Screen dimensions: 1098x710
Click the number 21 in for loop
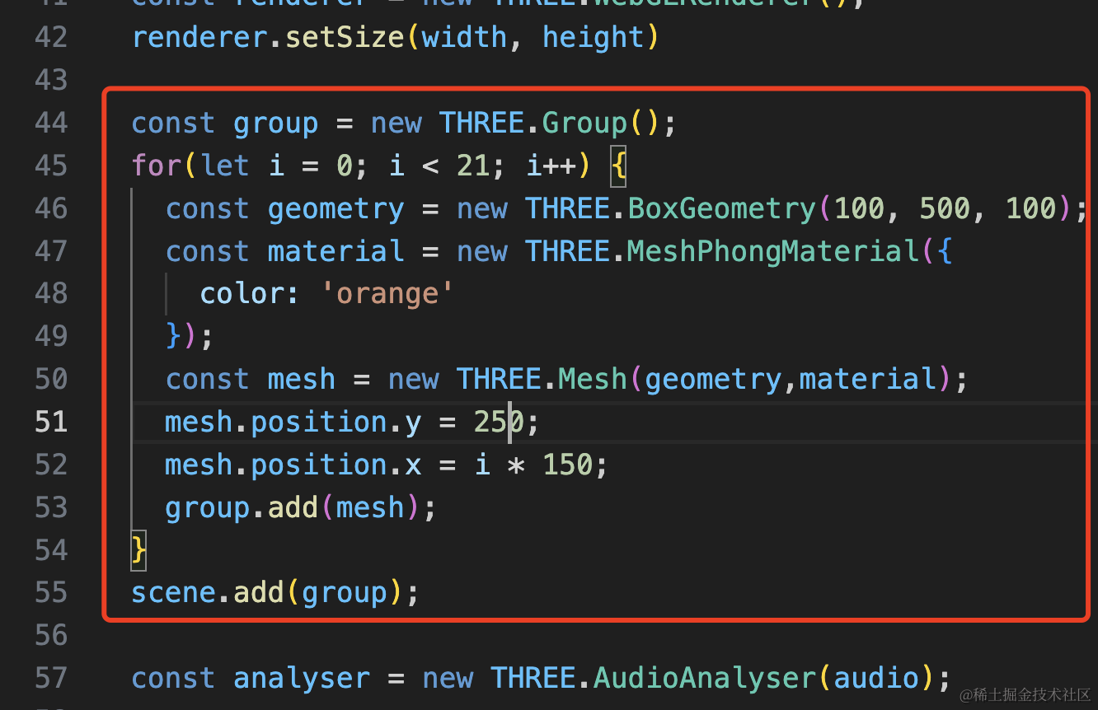[x=473, y=166]
